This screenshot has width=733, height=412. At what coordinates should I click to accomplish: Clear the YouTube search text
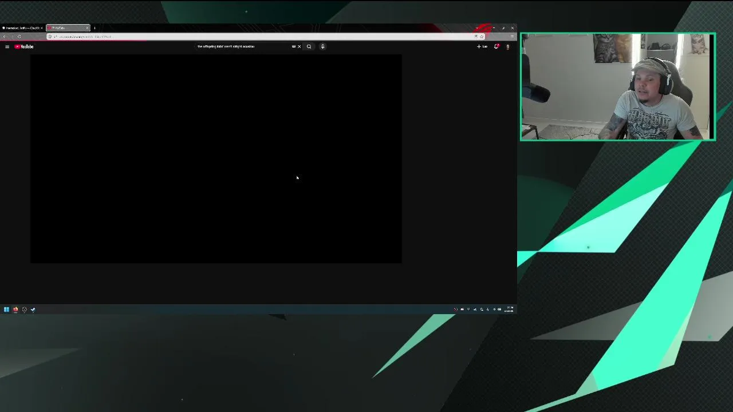(299, 46)
